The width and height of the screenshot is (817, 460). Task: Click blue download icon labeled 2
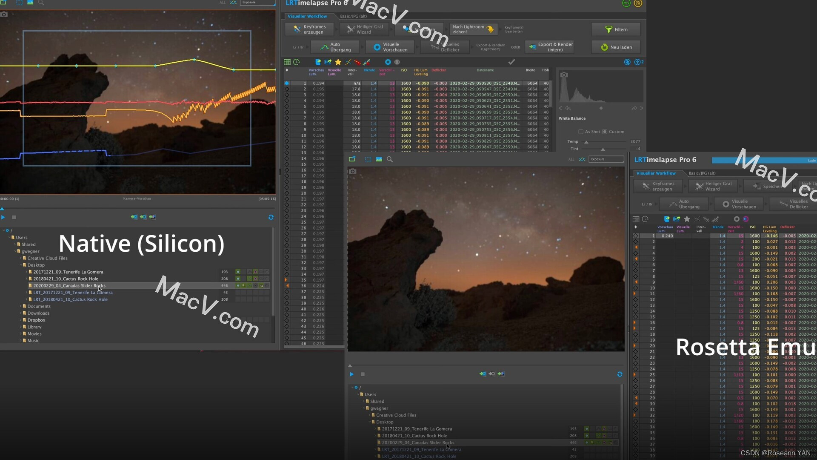coord(639,62)
